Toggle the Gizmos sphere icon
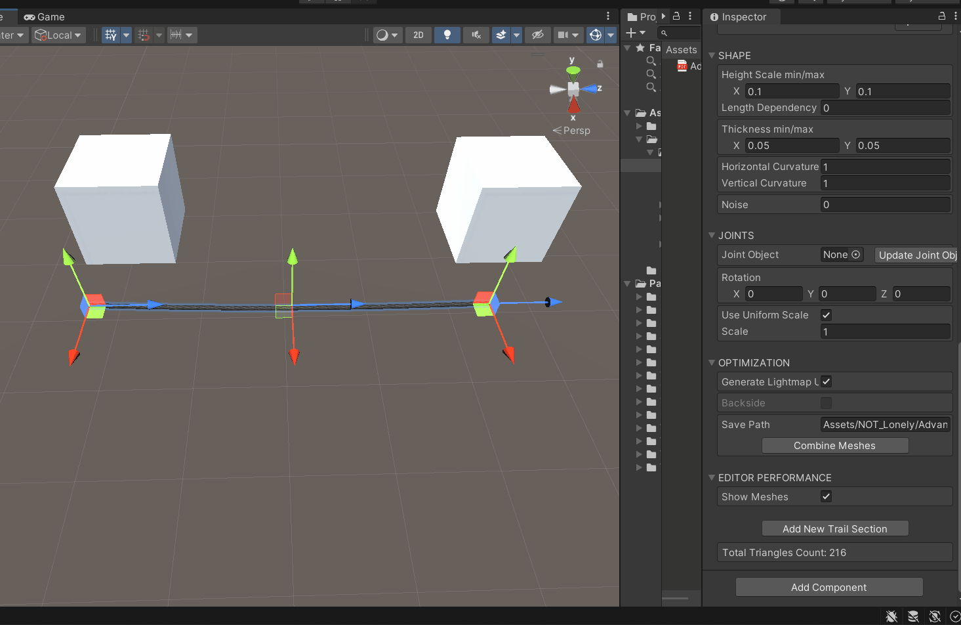961x625 pixels. tap(596, 35)
